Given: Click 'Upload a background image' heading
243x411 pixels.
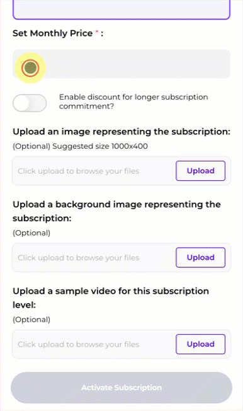Looking at the screenshot, I should coord(117,211).
